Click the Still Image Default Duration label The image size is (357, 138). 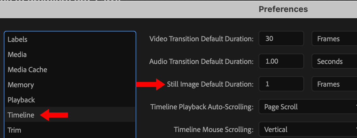(210, 84)
